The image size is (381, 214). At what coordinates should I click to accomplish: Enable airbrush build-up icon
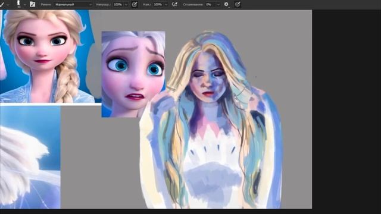pyautogui.click(x=174, y=4)
